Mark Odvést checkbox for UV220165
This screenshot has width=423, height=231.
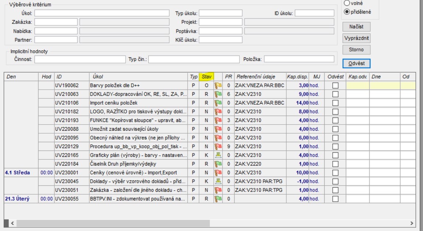[335, 155]
